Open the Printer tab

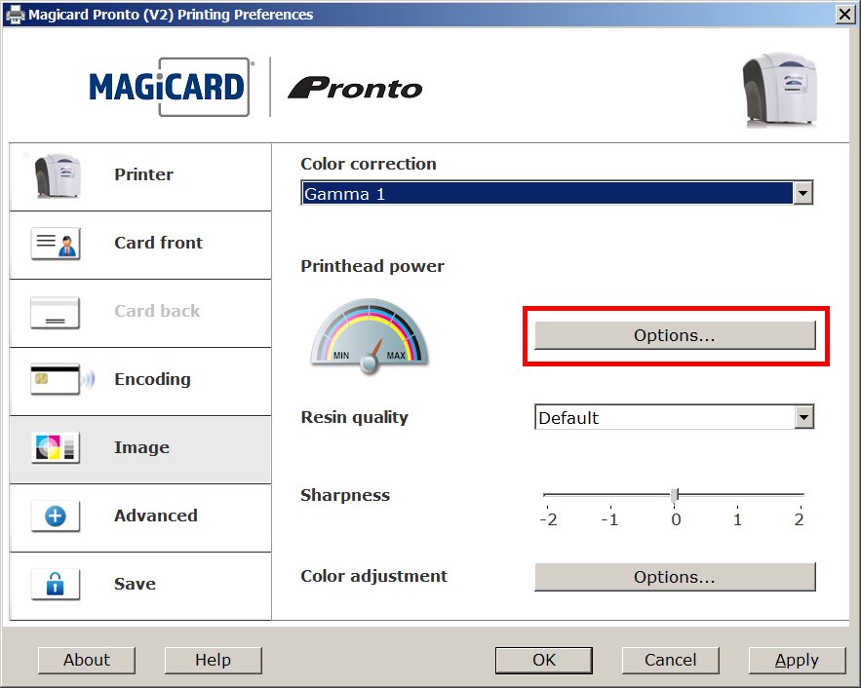pos(140,176)
